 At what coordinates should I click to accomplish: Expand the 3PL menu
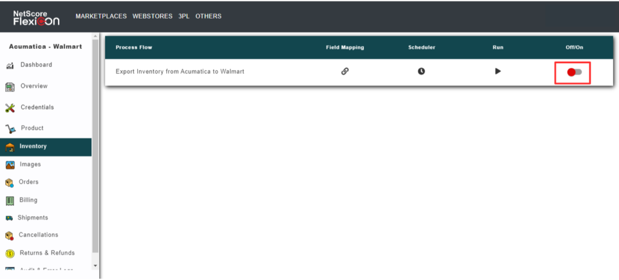click(x=184, y=16)
